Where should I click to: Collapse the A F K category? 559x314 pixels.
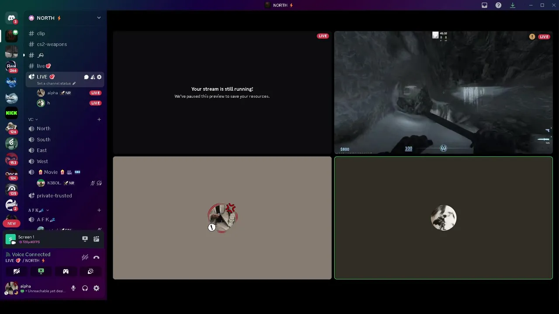[x=38, y=210]
